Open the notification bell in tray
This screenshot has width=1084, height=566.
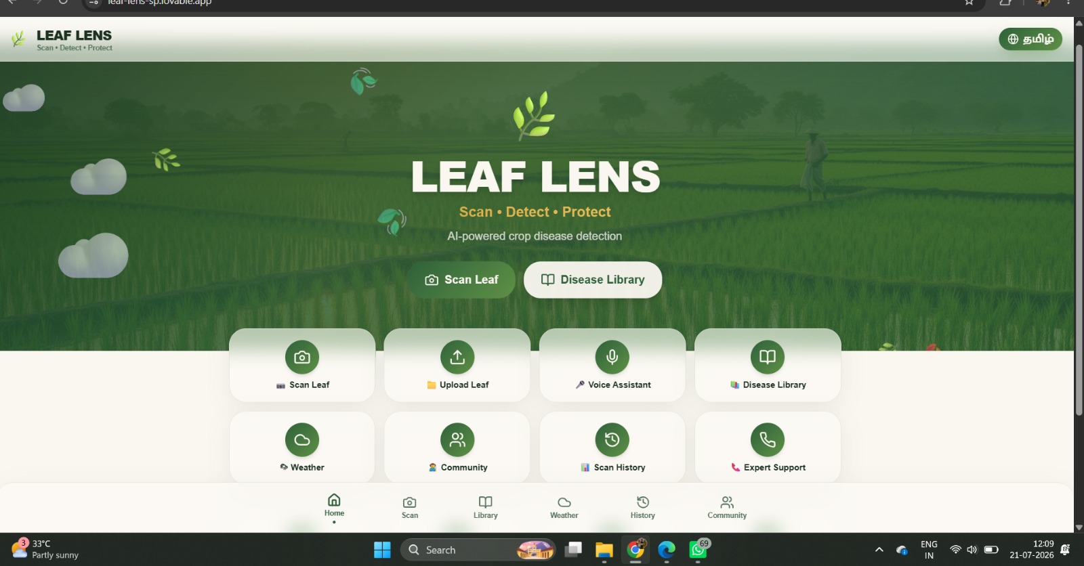tap(1065, 550)
